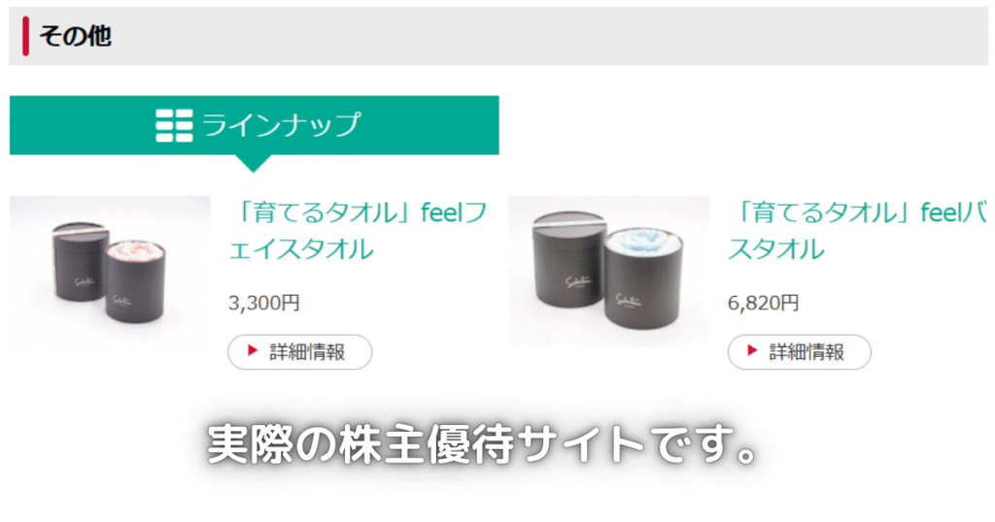Click the 実際の株主優待サイトです。 caption text
This screenshot has height=522, width=995.
pyautogui.click(x=482, y=443)
